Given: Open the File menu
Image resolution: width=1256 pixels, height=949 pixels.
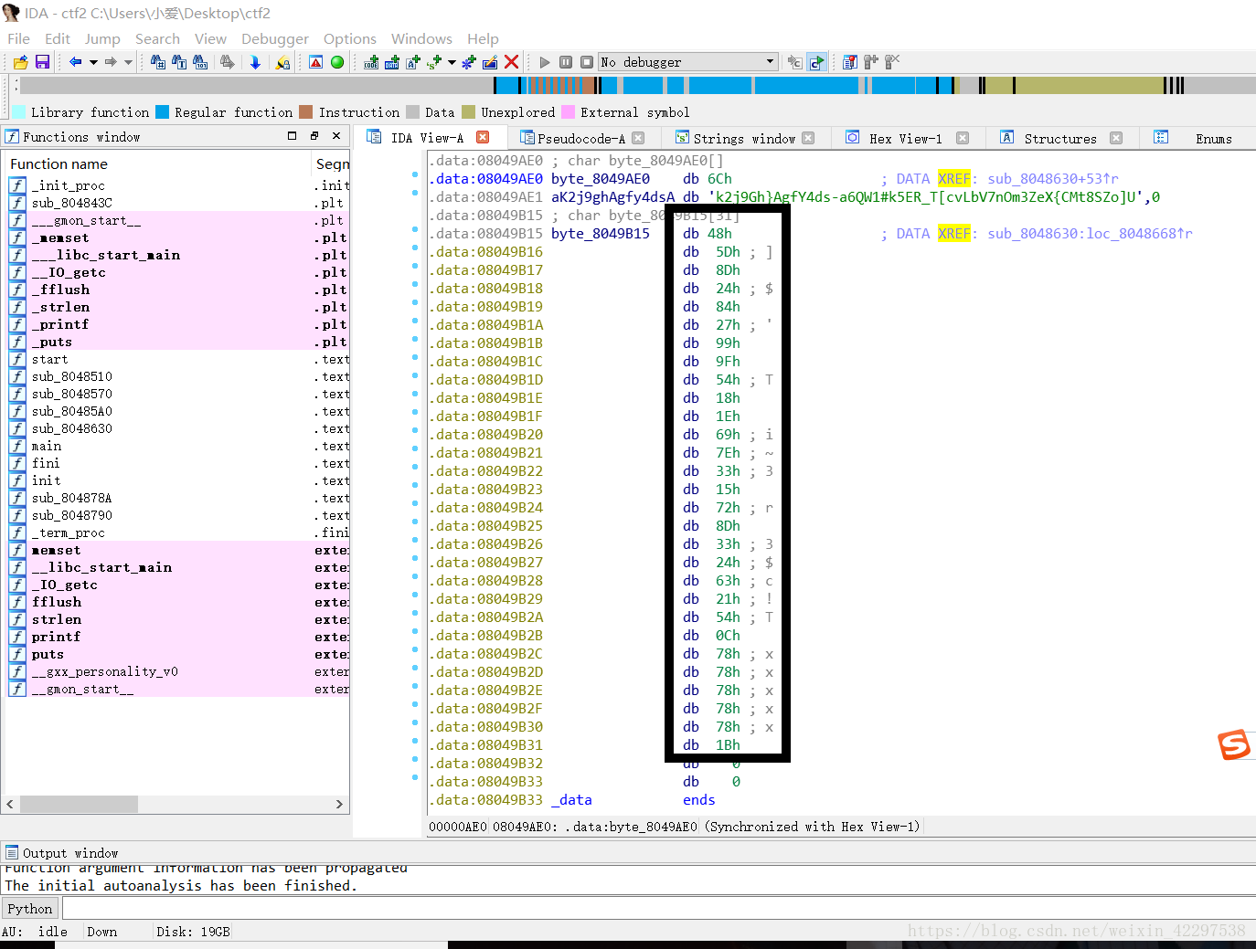Looking at the screenshot, I should (18, 39).
